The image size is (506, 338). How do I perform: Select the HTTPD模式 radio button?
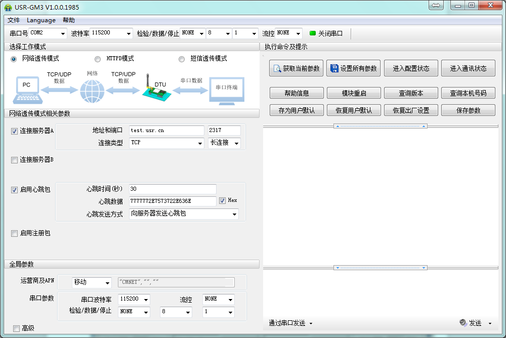[97, 59]
